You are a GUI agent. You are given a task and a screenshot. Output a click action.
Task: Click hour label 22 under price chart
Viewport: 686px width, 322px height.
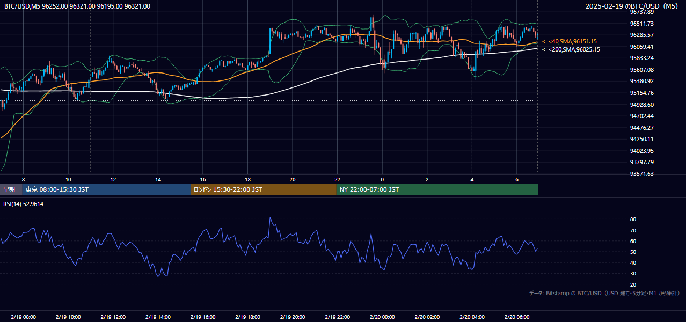(x=337, y=179)
